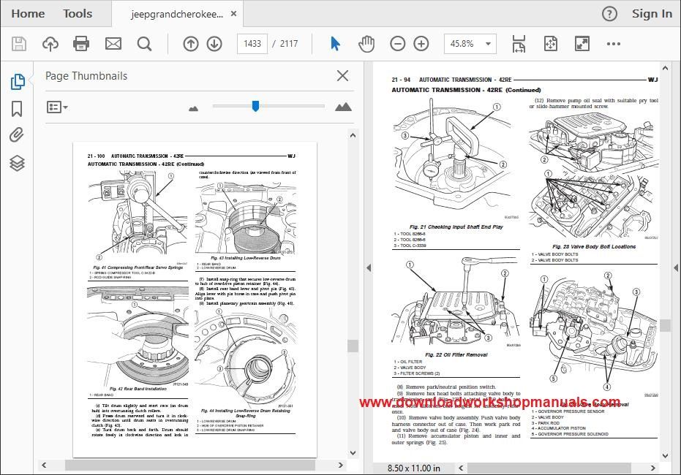This screenshot has height=475, width=681.
Task: Click thumbnails panel scroll left arrow
Action: pyautogui.click(x=44, y=465)
